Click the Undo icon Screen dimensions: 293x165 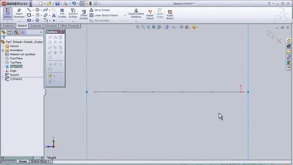74,3
